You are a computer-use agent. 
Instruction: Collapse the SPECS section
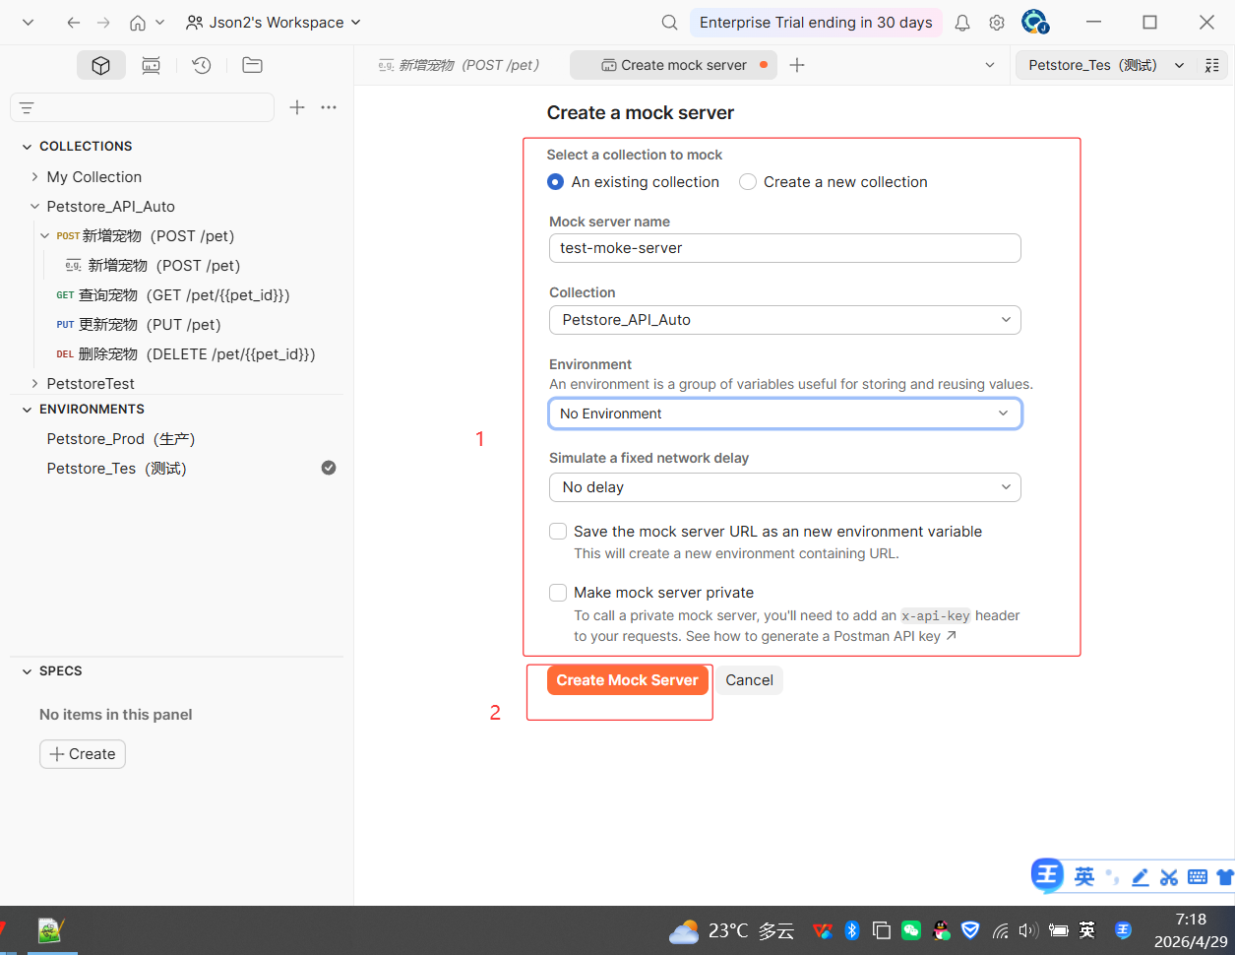[28, 671]
